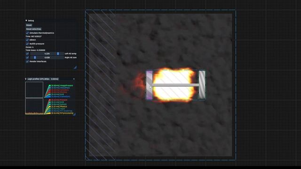Select the Frf processing profiler entry
The width and height of the screenshot is (301, 169).
(x=62, y=113)
